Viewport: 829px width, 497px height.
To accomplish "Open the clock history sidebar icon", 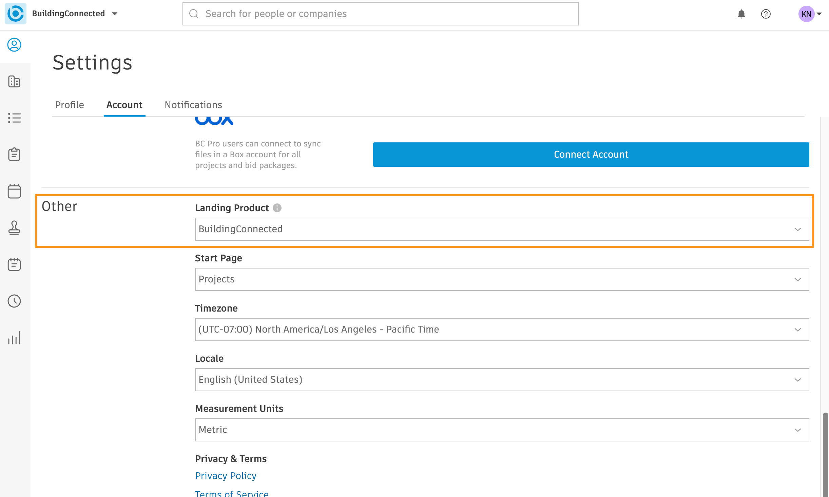I will tap(14, 301).
